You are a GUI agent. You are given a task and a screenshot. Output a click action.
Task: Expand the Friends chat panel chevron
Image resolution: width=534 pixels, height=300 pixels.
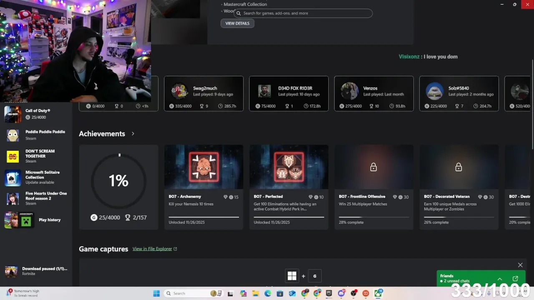click(499, 279)
